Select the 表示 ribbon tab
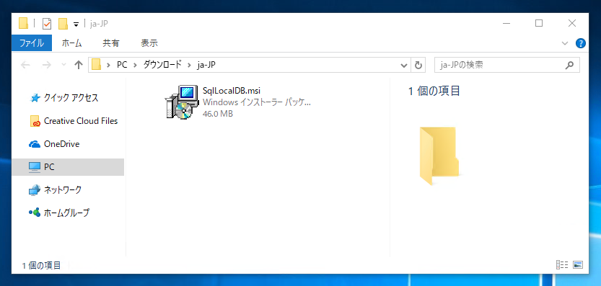The width and height of the screenshot is (601, 286). pos(149,43)
